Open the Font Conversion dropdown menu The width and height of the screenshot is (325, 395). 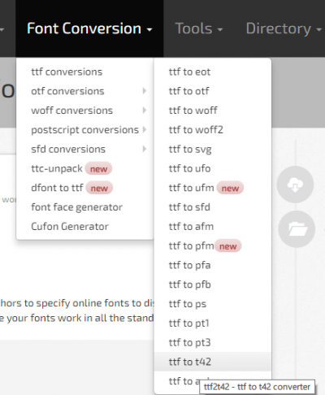pyautogui.click(x=89, y=28)
